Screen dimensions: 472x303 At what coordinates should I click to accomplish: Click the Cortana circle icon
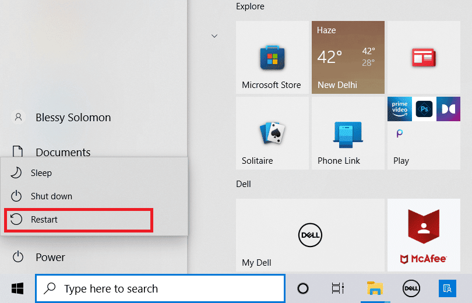point(303,288)
